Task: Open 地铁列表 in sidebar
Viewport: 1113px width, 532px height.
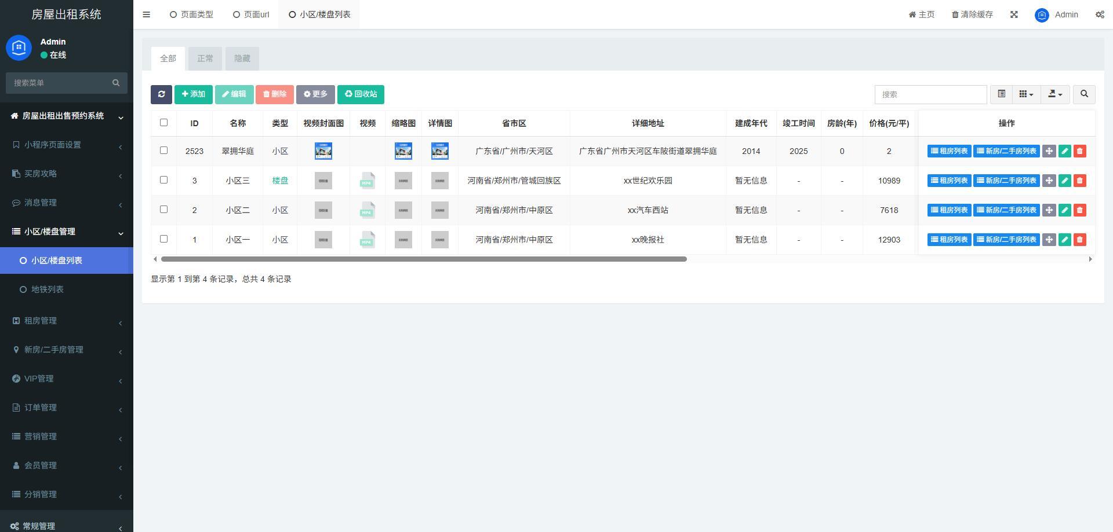Action: (x=48, y=289)
